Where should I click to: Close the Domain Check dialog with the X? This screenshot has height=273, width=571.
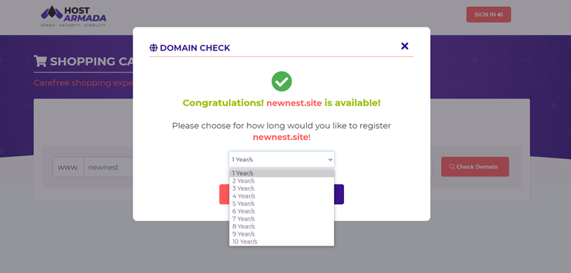405,46
